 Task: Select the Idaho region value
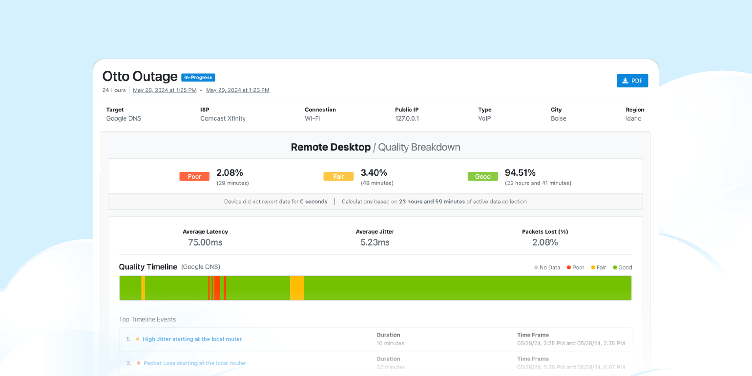point(633,118)
